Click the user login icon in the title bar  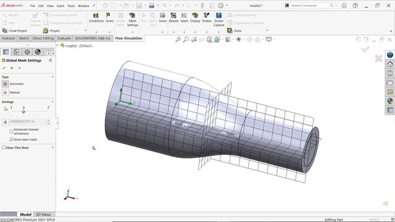click(x=344, y=6)
